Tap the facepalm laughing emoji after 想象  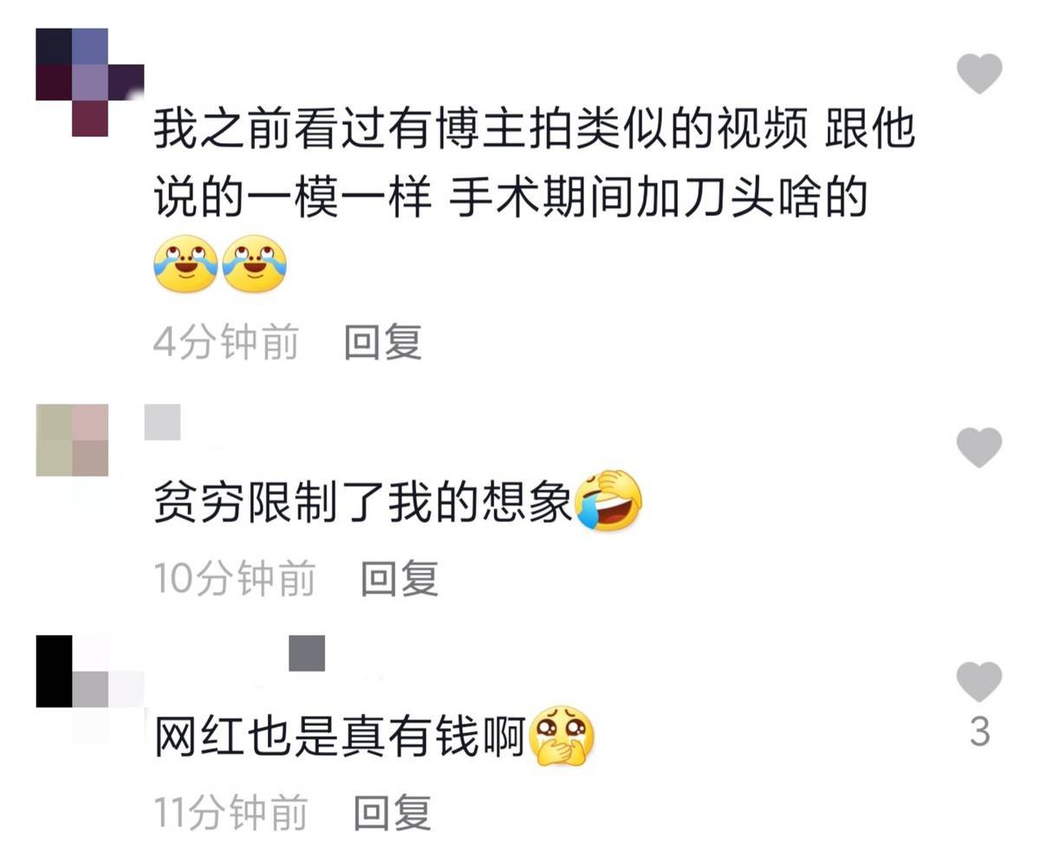(x=609, y=500)
